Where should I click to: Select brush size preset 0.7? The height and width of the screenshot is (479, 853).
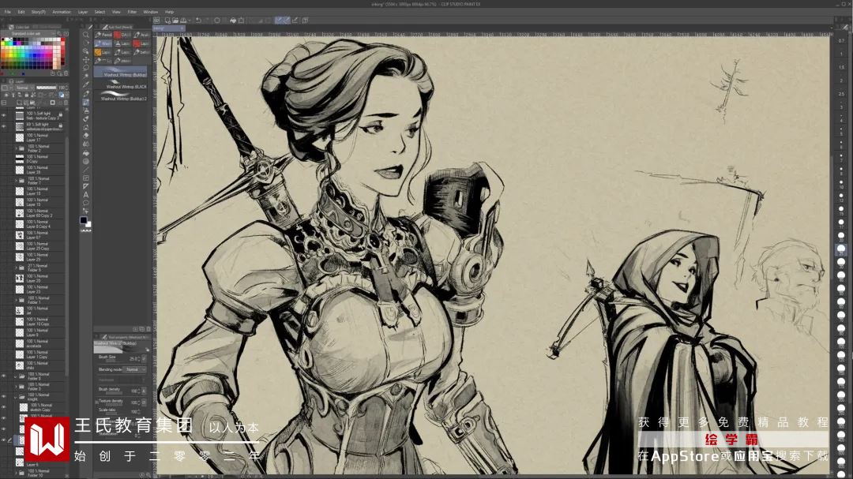pyautogui.click(x=842, y=40)
